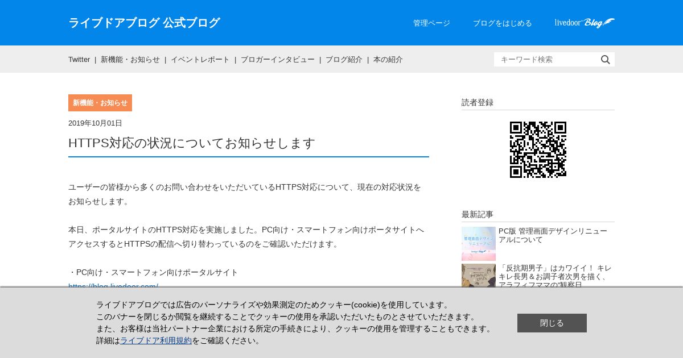Open イベントレポート category
This screenshot has height=358, width=683.
(200, 60)
